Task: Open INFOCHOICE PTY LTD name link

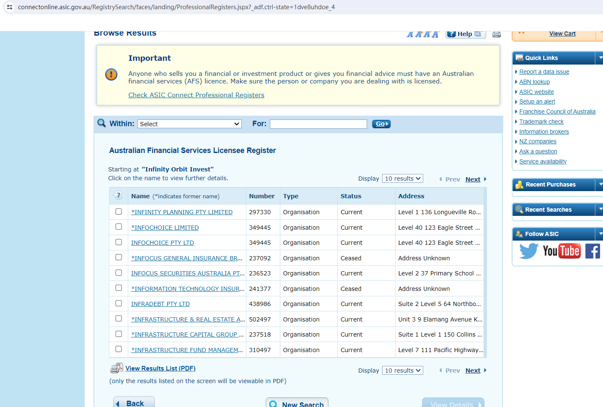Action: [x=162, y=243]
